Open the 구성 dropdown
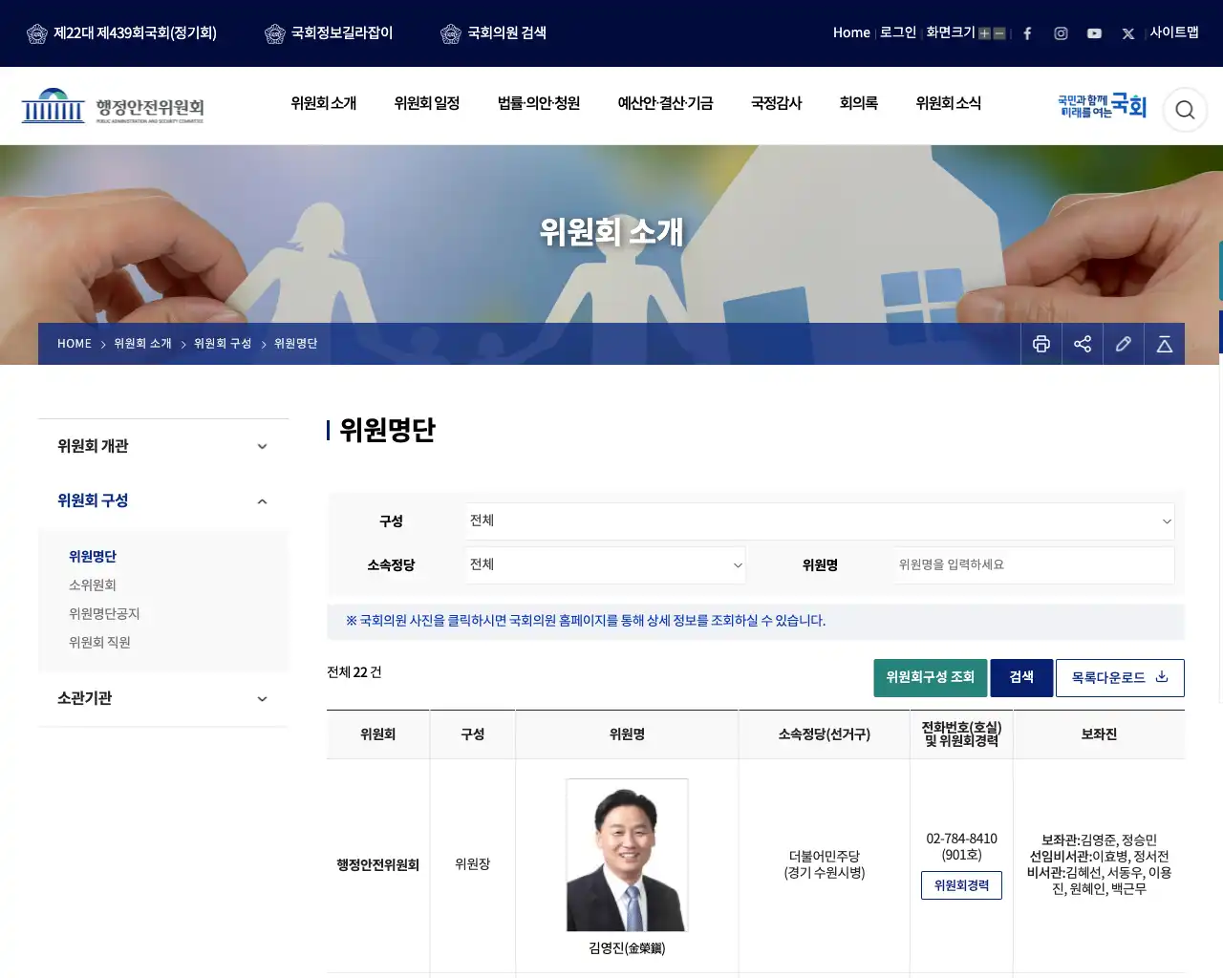The image size is (1223, 978). point(820,521)
